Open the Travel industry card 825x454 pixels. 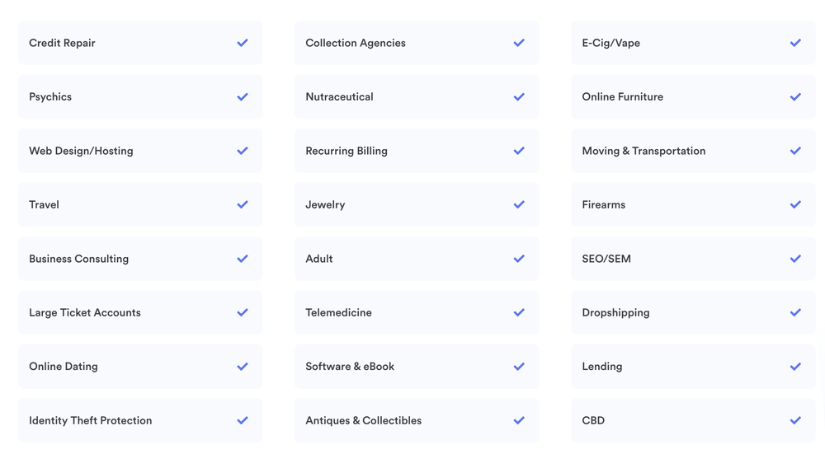click(140, 205)
